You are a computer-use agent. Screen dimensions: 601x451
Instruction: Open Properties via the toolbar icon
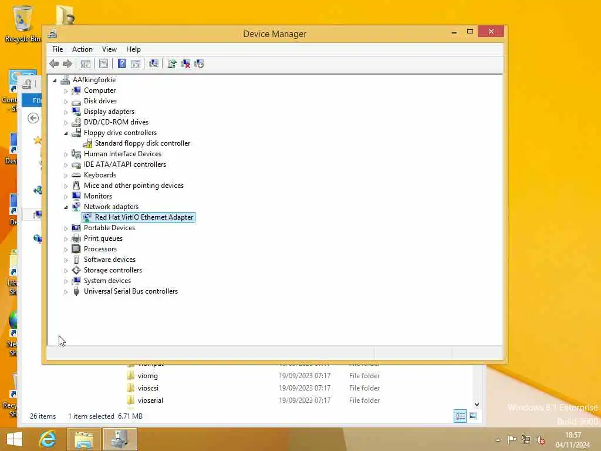tap(103, 63)
